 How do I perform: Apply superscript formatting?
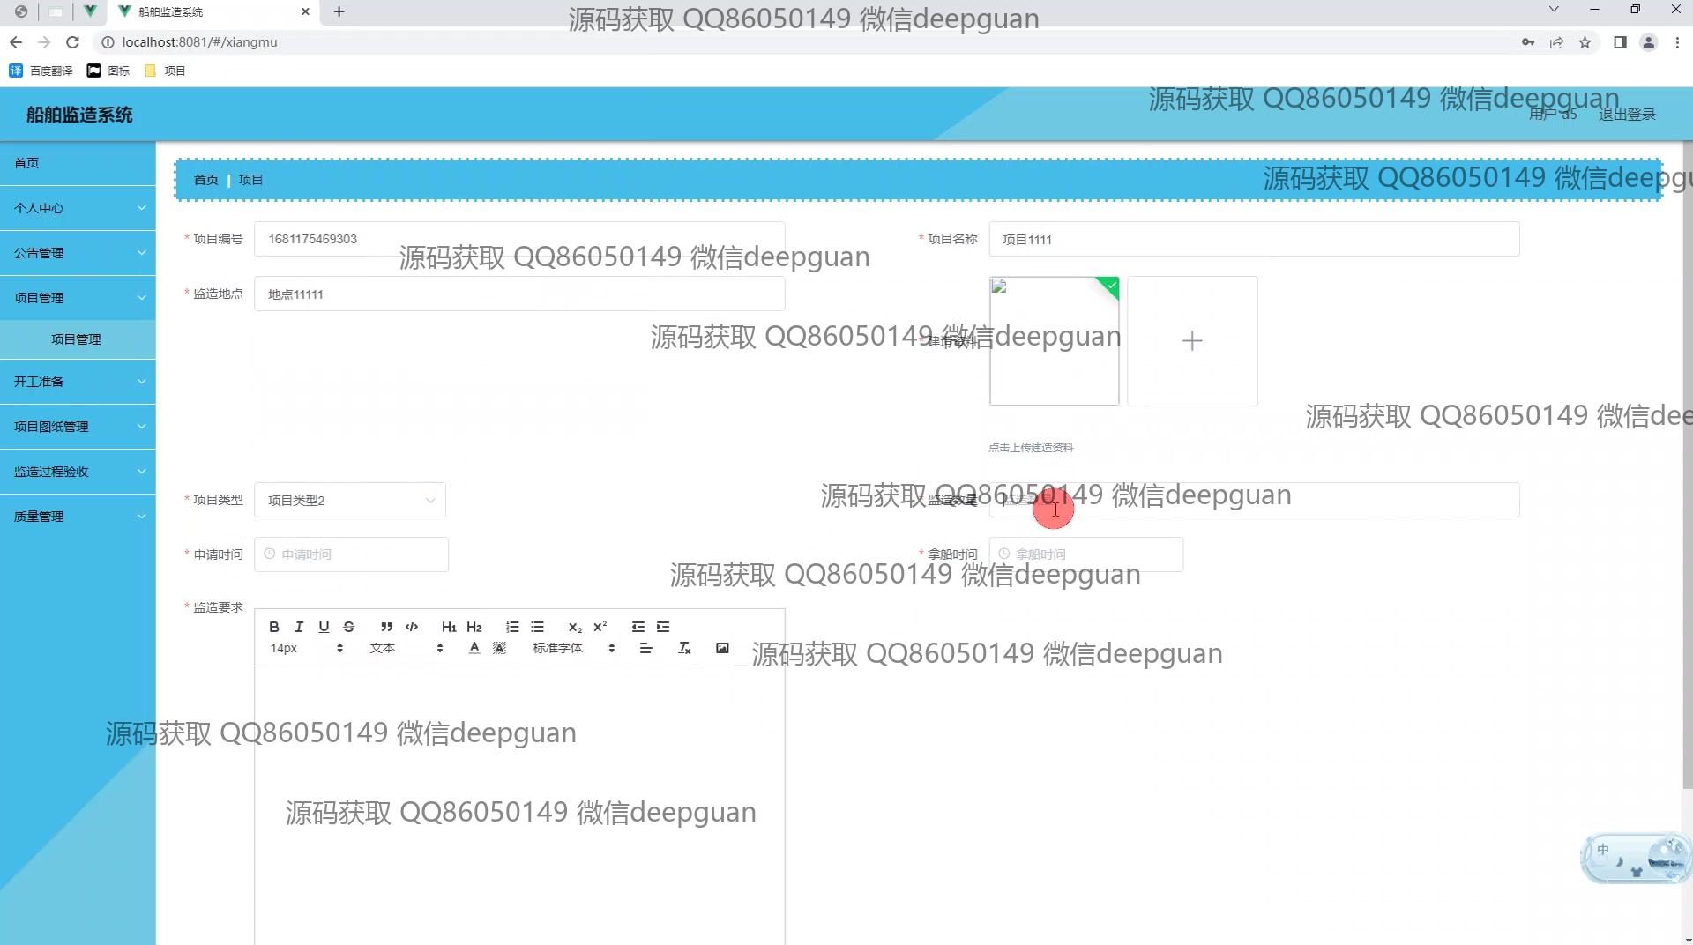point(600,627)
